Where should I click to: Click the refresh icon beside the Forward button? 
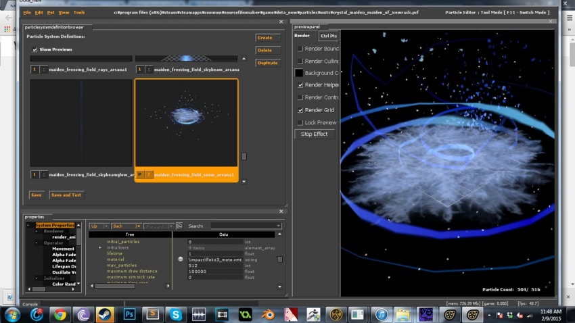coord(179,226)
